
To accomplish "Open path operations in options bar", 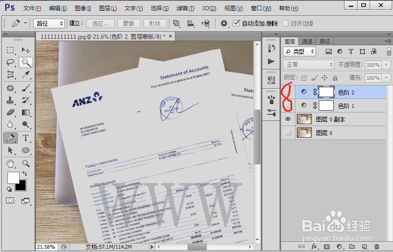I will pyautogui.click(x=176, y=23).
